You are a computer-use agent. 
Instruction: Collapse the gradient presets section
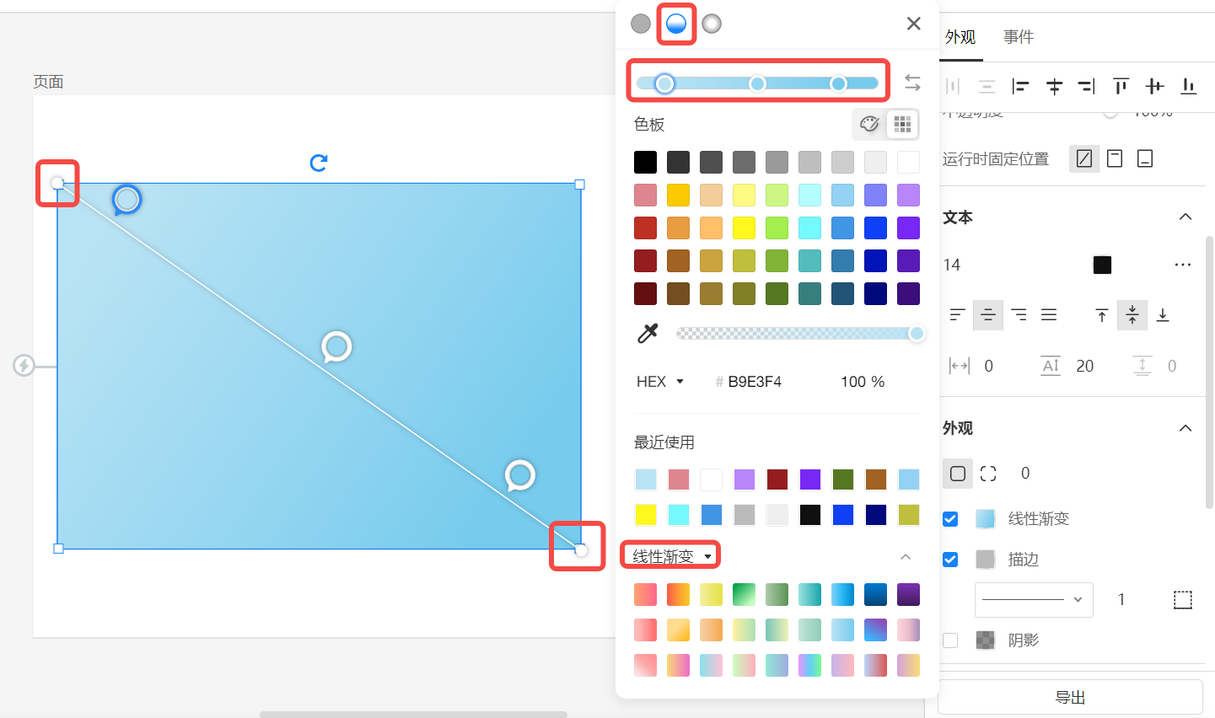click(906, 556)
